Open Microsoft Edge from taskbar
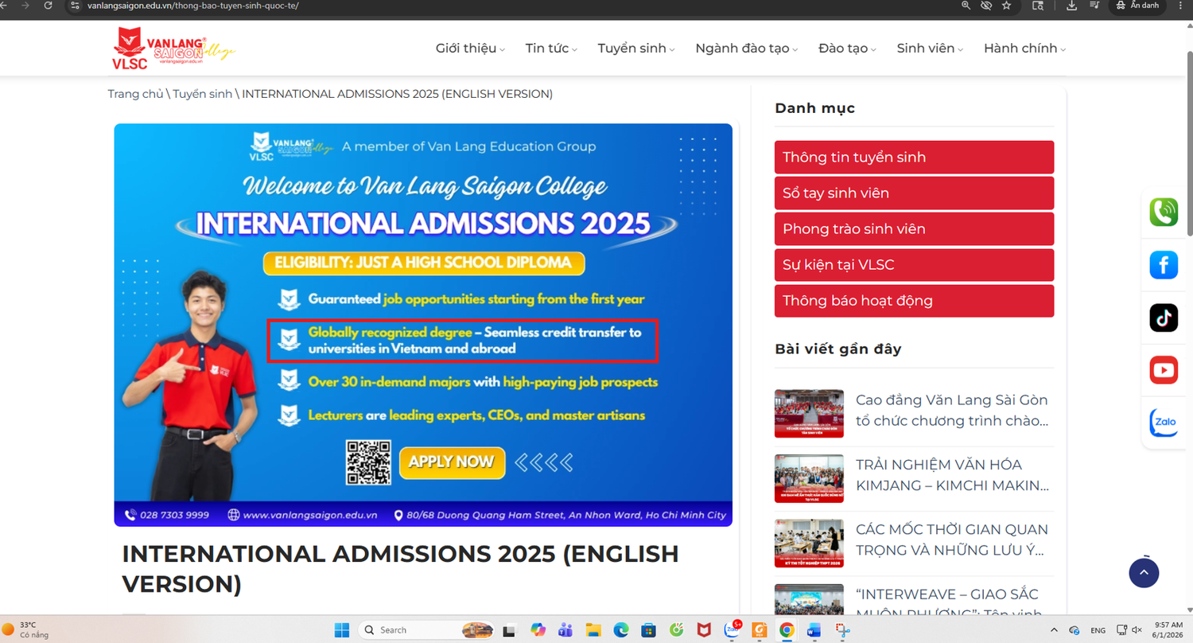1193x643 pixels. [x=620, y=630]
